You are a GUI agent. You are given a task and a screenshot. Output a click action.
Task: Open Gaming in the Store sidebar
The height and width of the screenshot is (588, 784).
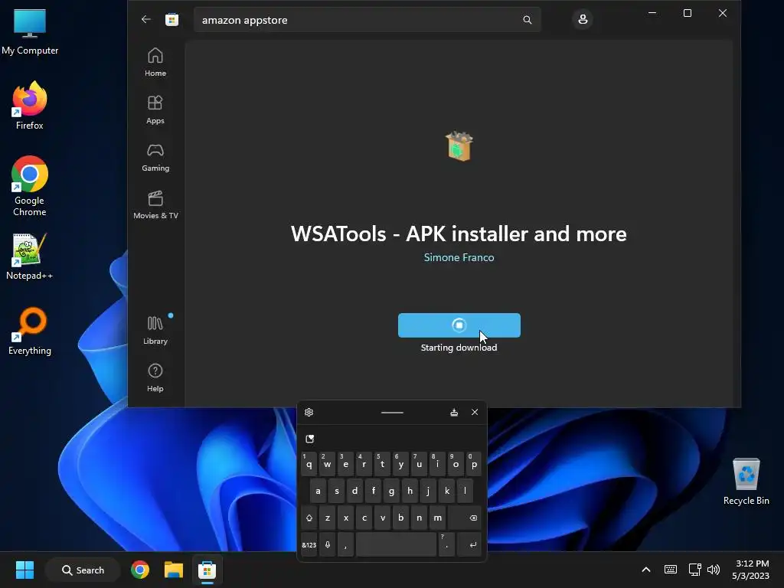point(155,157)
